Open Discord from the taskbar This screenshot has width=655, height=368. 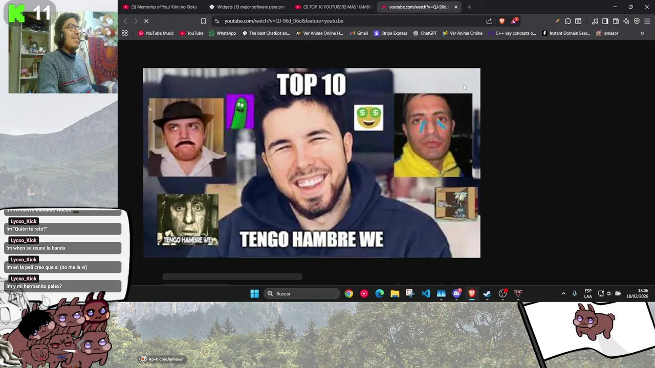(x=456, y=293)
